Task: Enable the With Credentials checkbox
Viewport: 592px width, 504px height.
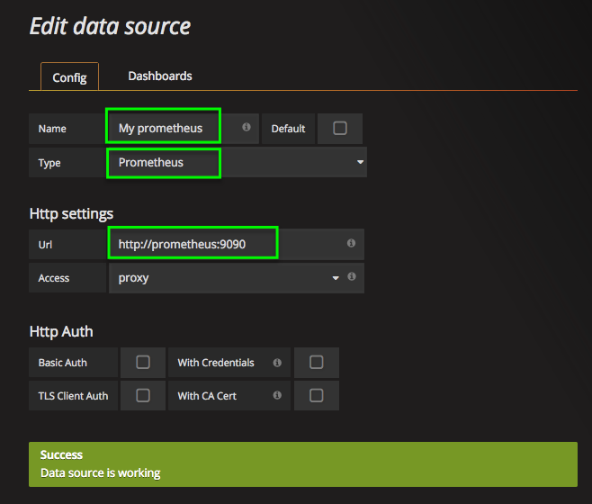Action: 317,362
